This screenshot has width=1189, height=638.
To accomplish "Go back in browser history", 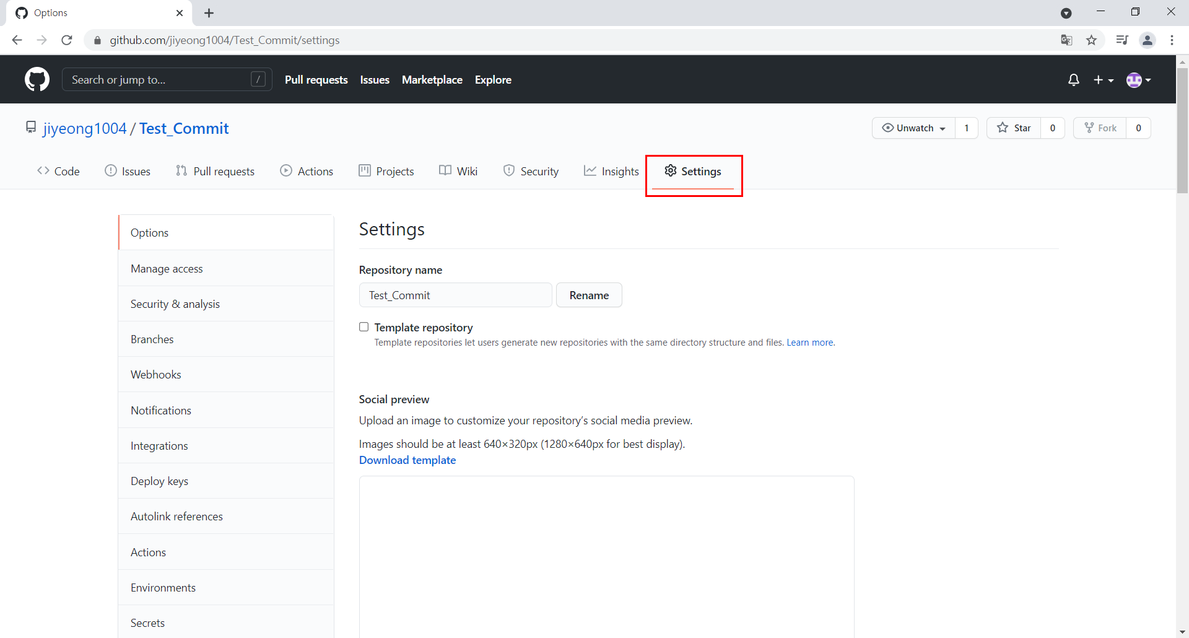I will click(x=17, y=40).
